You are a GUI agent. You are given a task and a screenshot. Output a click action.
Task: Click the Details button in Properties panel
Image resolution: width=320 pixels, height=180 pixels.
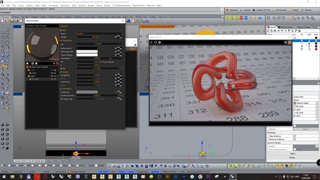292,157
